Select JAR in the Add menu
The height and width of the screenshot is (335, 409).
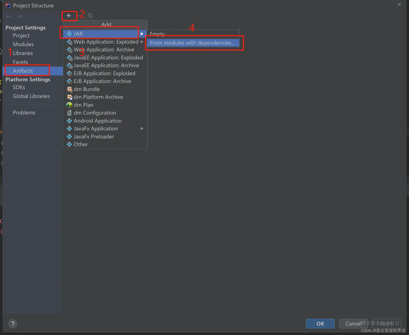105,34
